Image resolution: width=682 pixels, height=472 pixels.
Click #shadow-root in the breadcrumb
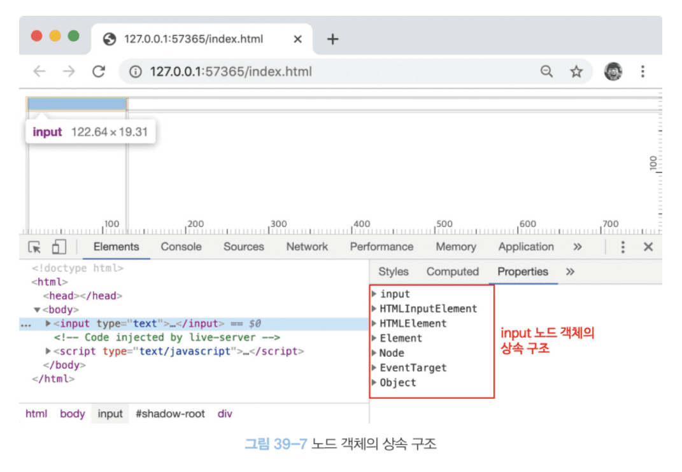click(x=170, y=414)
